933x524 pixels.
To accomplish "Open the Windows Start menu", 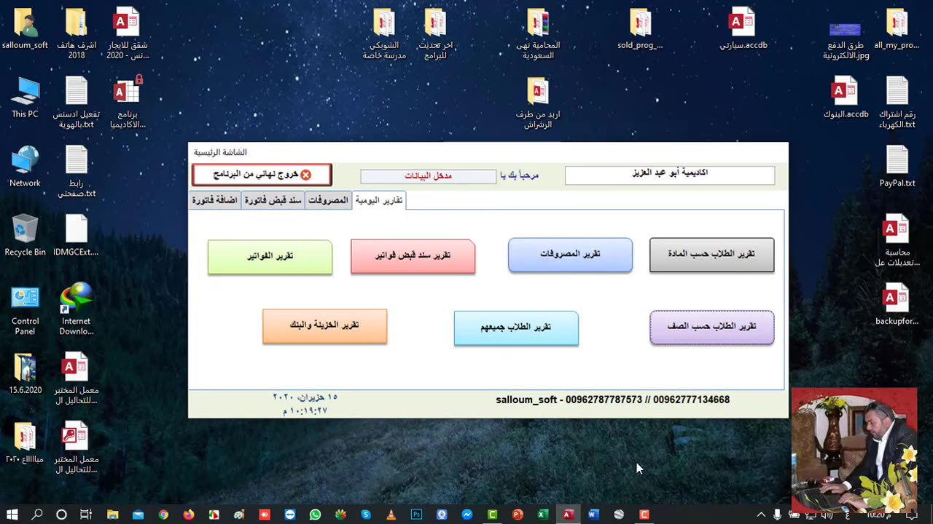I will [12, 515].
